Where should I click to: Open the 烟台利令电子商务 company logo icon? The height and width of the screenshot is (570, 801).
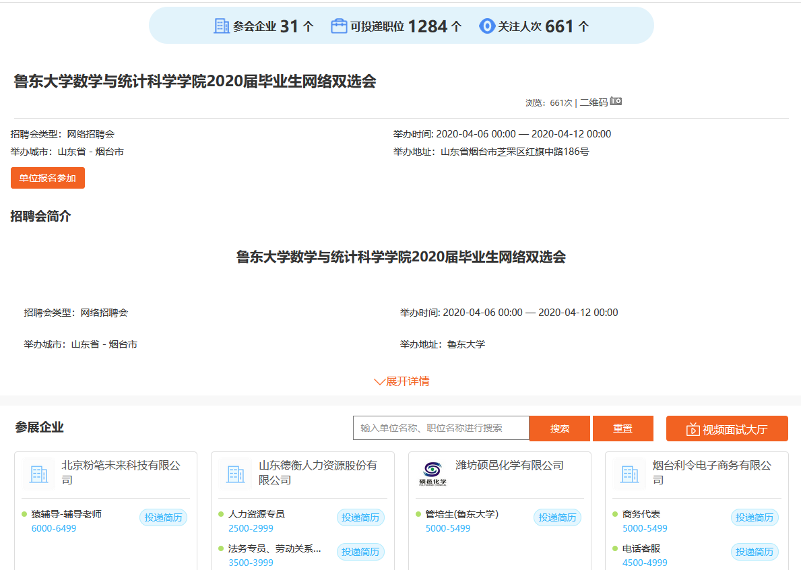click(630, 474)
